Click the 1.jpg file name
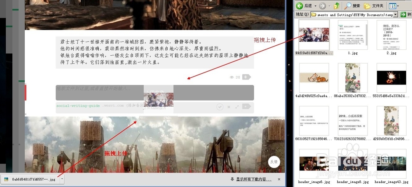Image resolution: width=412 pixels, height=187 pixels. (x=353, y=53)
